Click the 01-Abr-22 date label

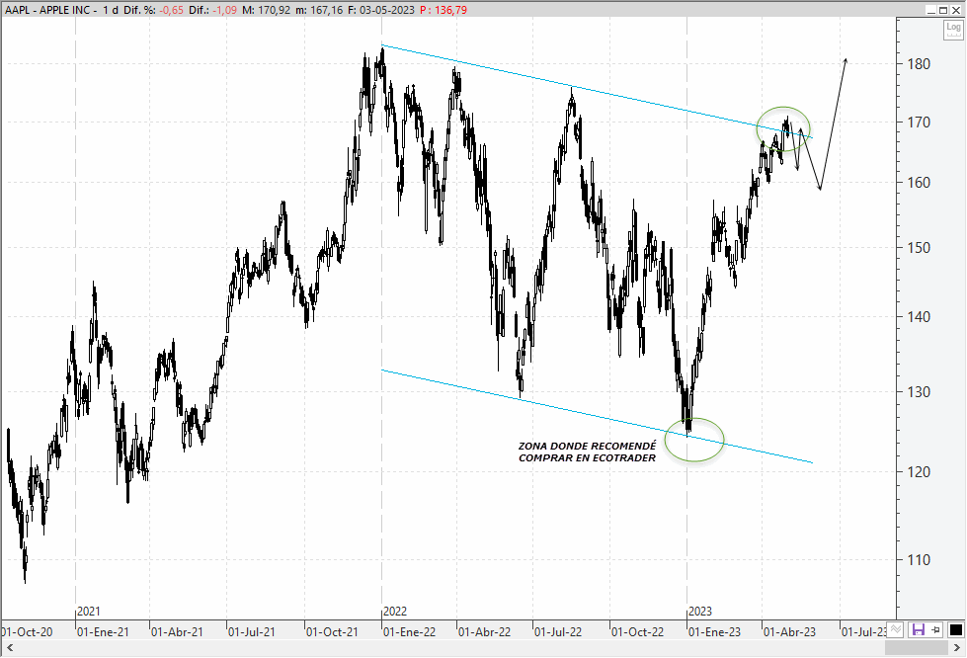485,632
